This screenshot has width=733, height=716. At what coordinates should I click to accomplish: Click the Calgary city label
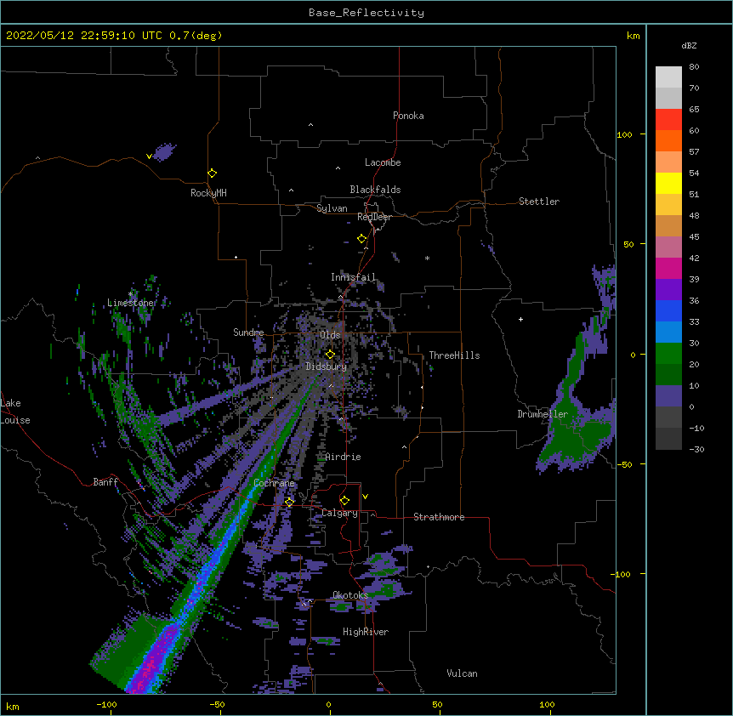coord(339,513)
